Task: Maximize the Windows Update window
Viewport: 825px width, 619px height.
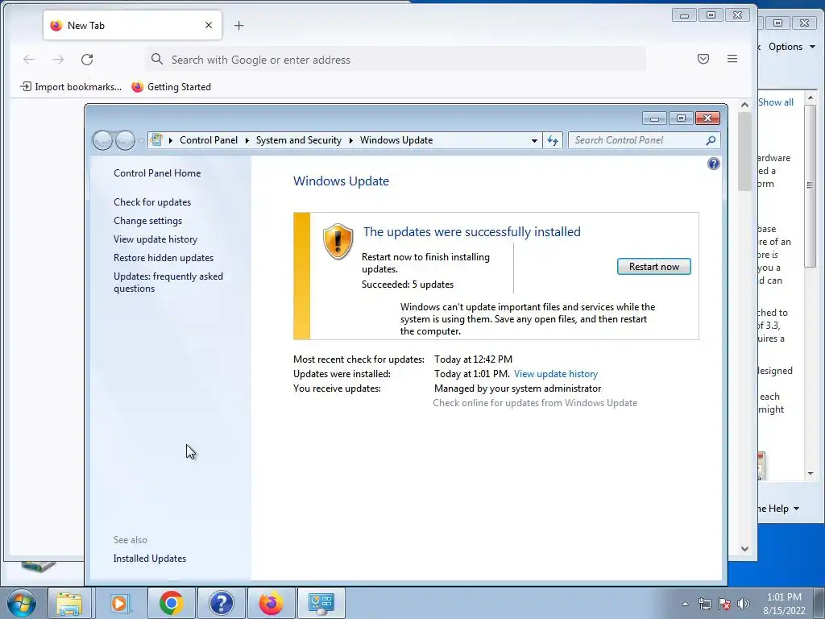Action: (681, 118)
